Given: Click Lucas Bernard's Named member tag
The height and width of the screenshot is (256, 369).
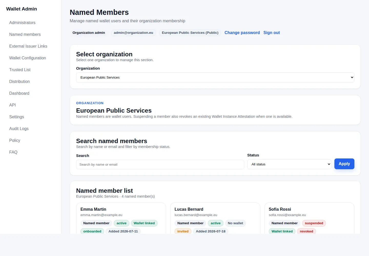Looking at the screenshot, I should 190,223.
